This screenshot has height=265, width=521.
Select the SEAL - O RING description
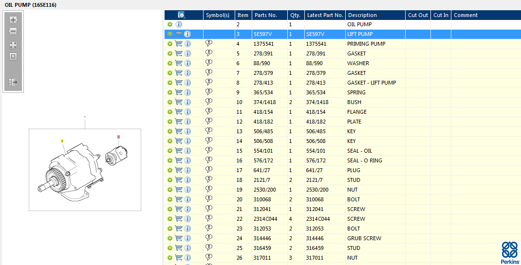point(364,160)
